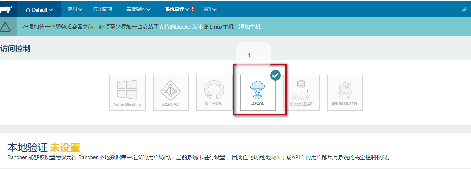
Task: Click the red alert badge beside 系统管理
Action: [x=193, y=9]
